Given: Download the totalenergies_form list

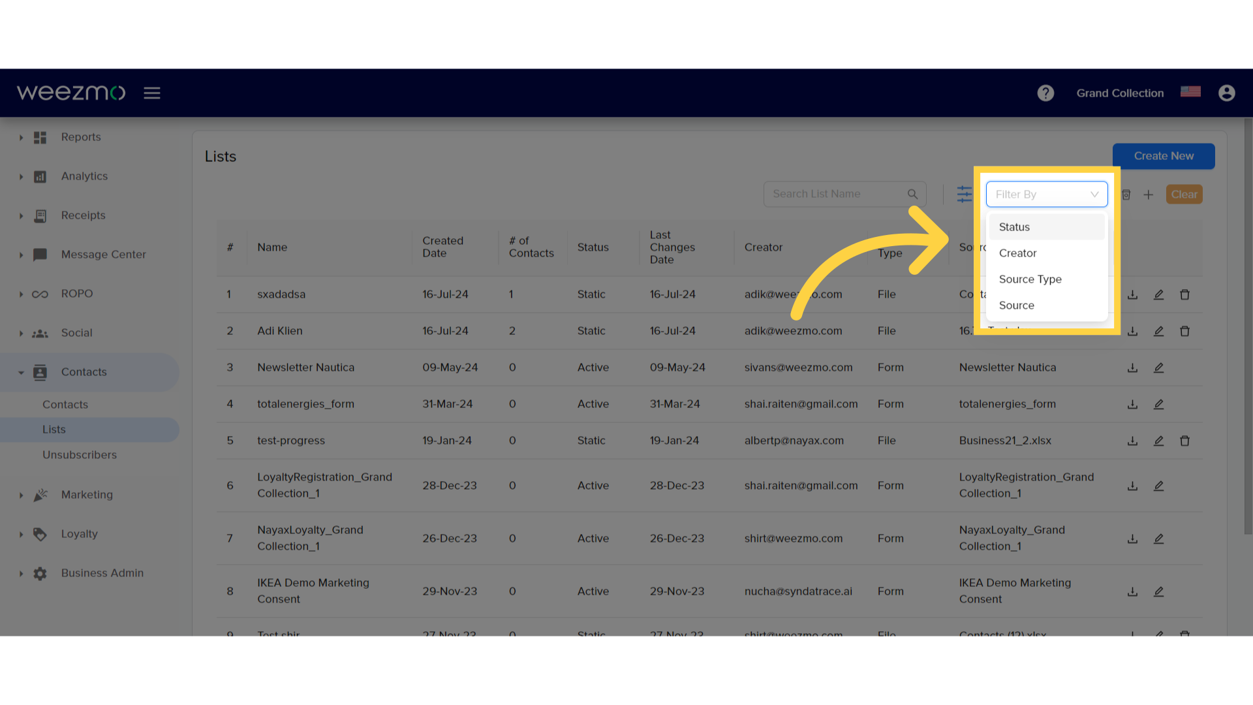Looking at the screenshot, I should click(x=1132, y=405).
